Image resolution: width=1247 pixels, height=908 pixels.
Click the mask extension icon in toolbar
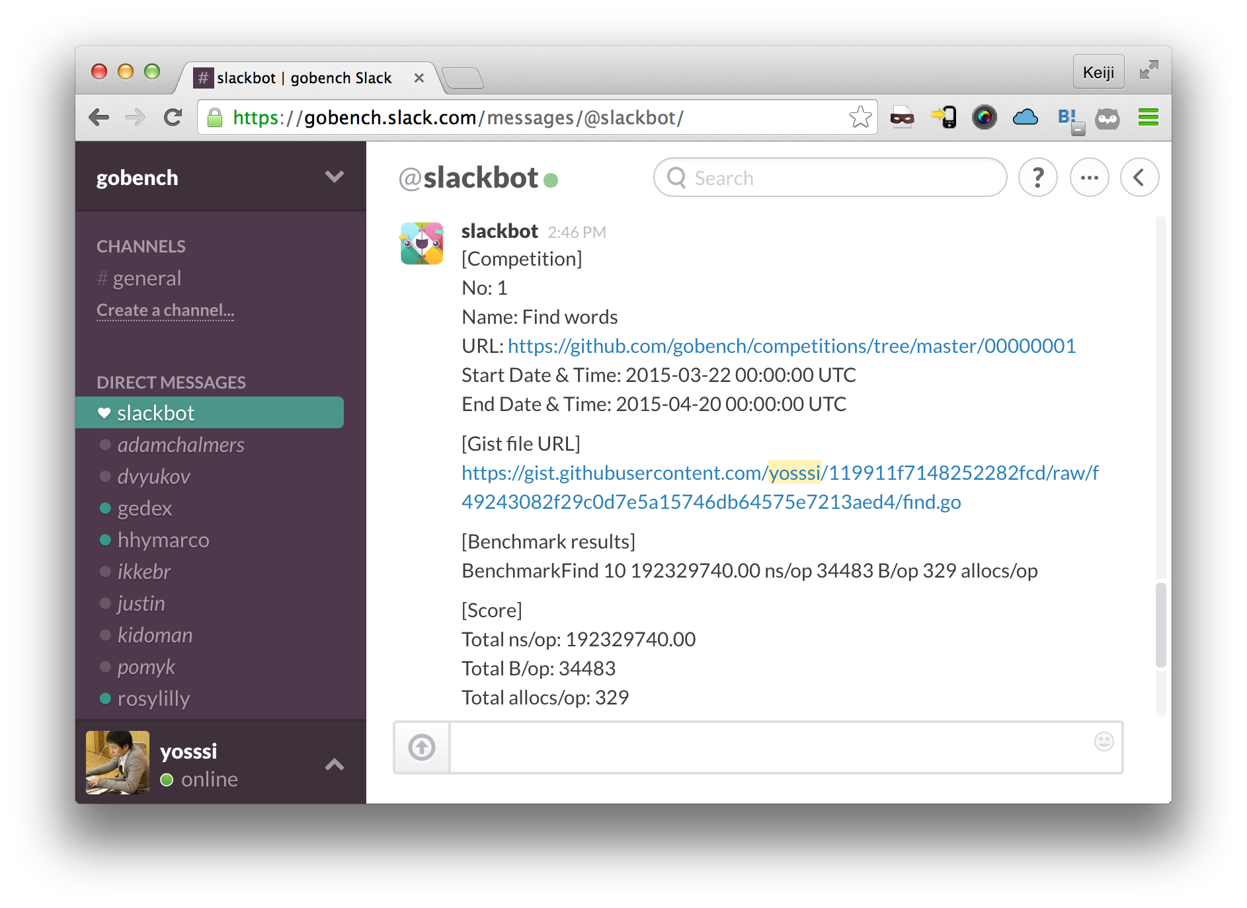click(x=902, y=118)
